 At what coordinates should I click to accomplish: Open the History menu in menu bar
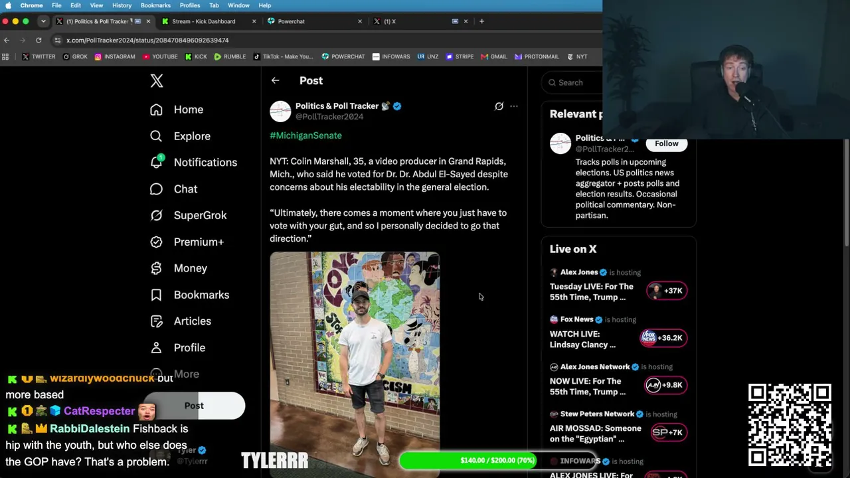(x=122, y=5)
